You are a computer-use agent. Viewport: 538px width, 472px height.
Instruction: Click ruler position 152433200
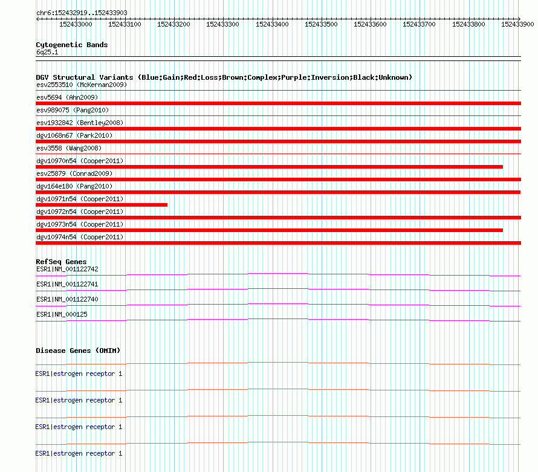pos(173,24)
